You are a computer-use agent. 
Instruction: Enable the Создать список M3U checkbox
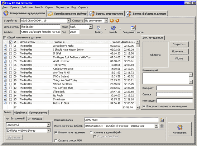(56, 141)
